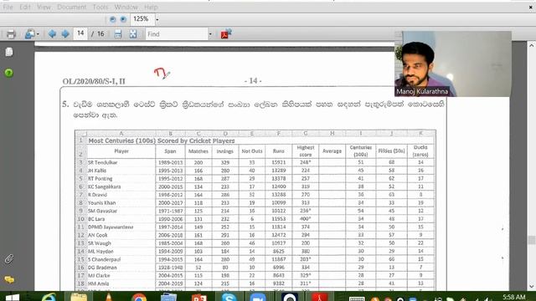This screenshot has width=536, height=301.
Task: Open VLC media player from taskbar
Action: tap(109, 298)
